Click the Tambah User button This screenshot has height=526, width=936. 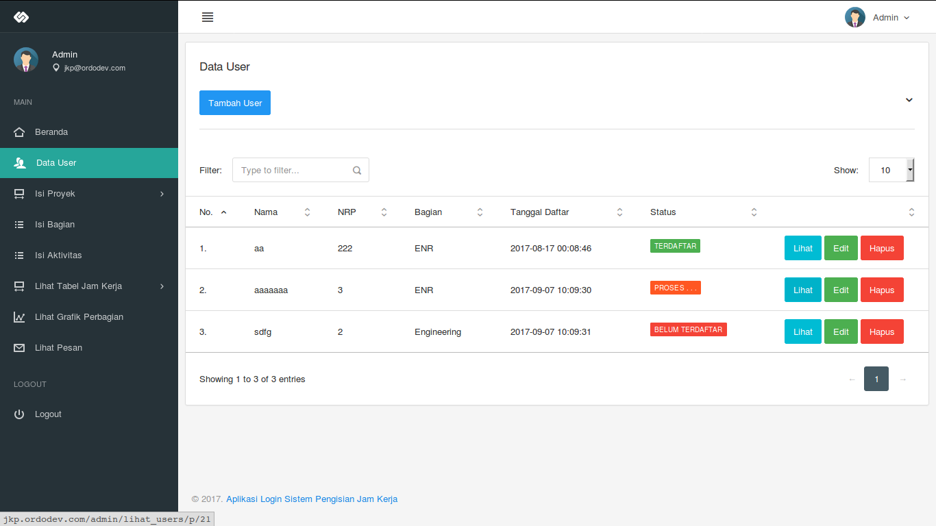235,103
